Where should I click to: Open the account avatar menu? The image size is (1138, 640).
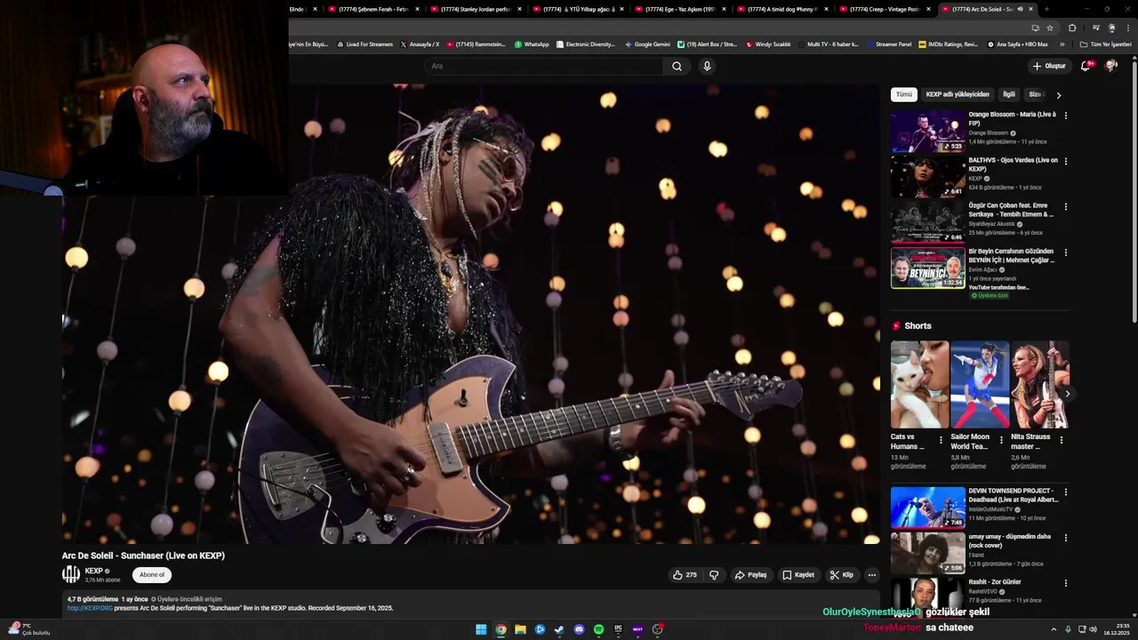[x=1110, y=66]
